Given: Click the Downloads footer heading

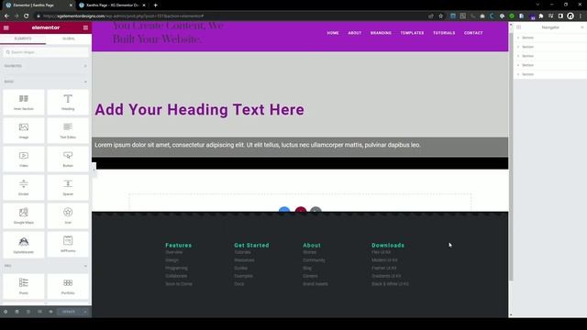Looking at the screenshot, I should 388,246.
